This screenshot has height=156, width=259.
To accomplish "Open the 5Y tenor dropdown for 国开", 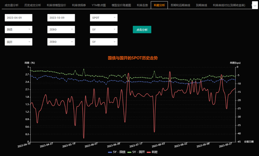I will [x=104, y=42].
